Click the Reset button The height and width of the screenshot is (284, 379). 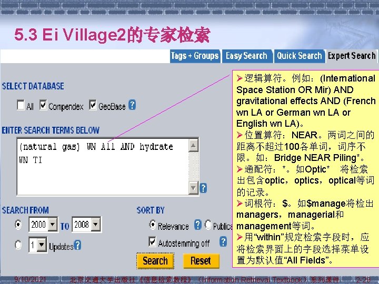click(x=201, y=261)
